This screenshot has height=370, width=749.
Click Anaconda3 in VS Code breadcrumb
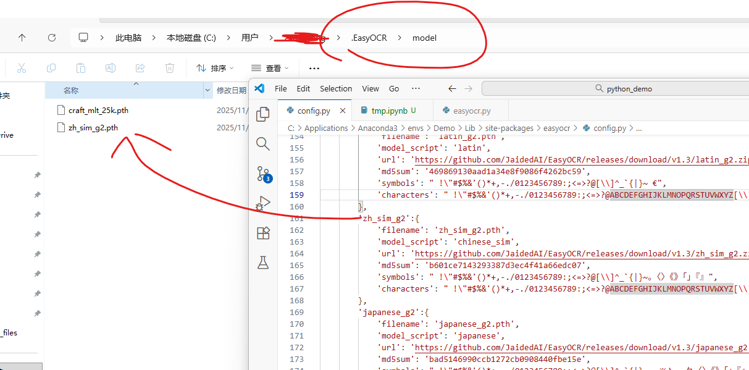click(x=377, y=128)
